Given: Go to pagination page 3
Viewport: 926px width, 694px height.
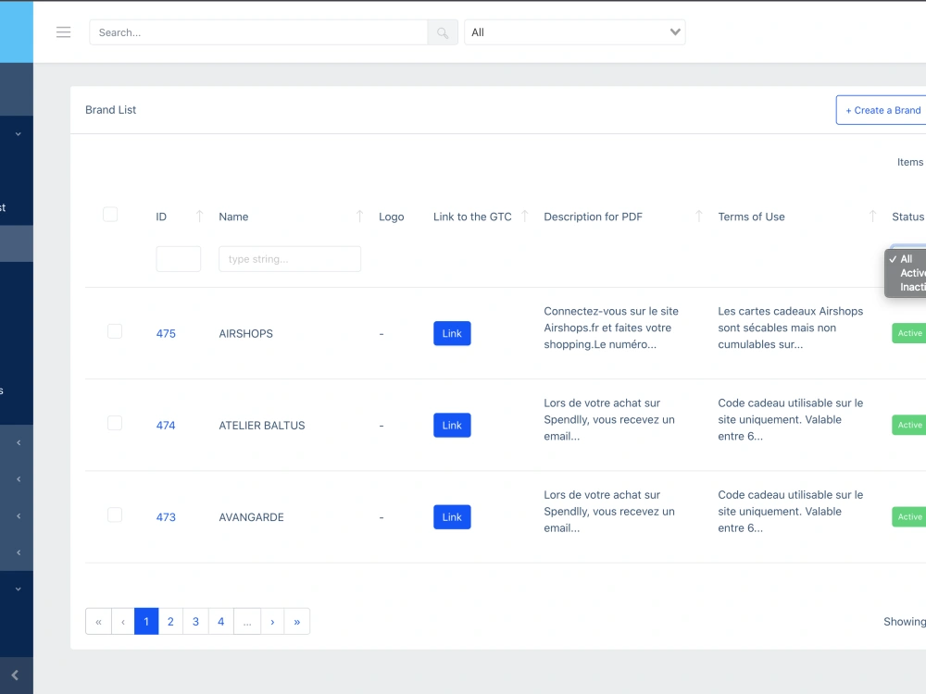Looking at the screenshot, I should point(195,622).
